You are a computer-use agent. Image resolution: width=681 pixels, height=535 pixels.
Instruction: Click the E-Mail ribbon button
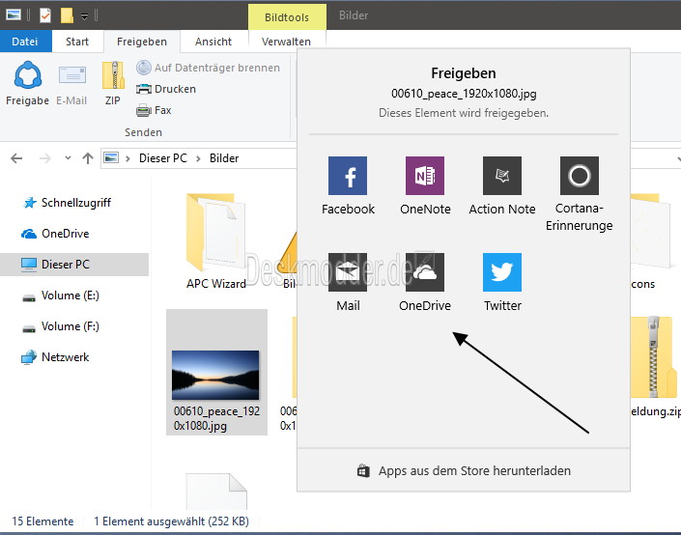pos(71,83)
